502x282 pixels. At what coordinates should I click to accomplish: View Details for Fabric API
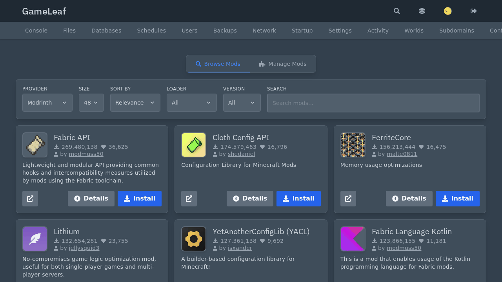click(x=91, y=199)
